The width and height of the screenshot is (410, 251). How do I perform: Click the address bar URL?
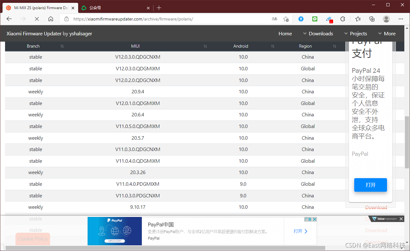click(x=133, y=19)
